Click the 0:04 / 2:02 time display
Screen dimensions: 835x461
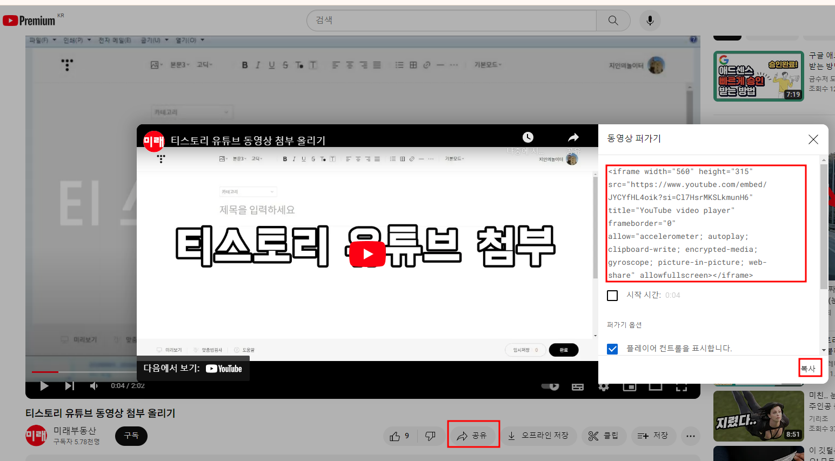[x=128, y=386]
